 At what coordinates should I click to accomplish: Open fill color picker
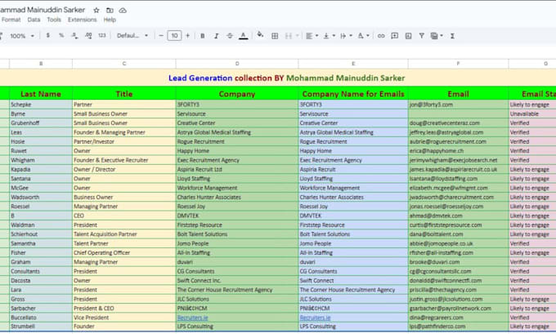(260, 35)
